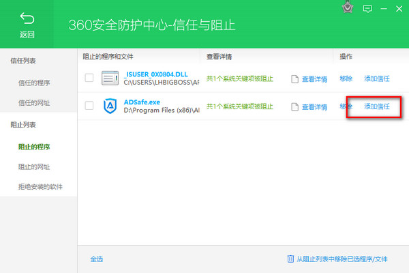Click the 阻止列表 section heading
The width and height of the screenshot is (409, 273).
pyautogui.click(x=23, y=125)
